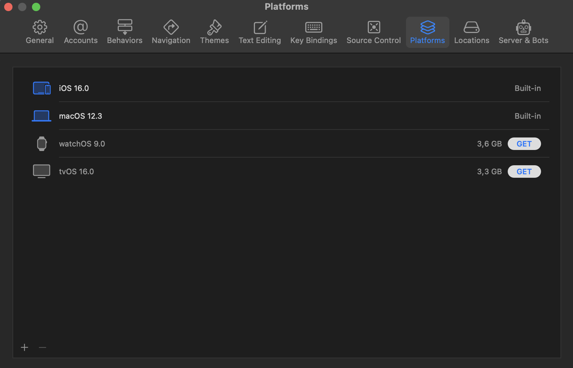
Task: Click the macOS 12.3 laptop icon
Action: tap(41, 116)
